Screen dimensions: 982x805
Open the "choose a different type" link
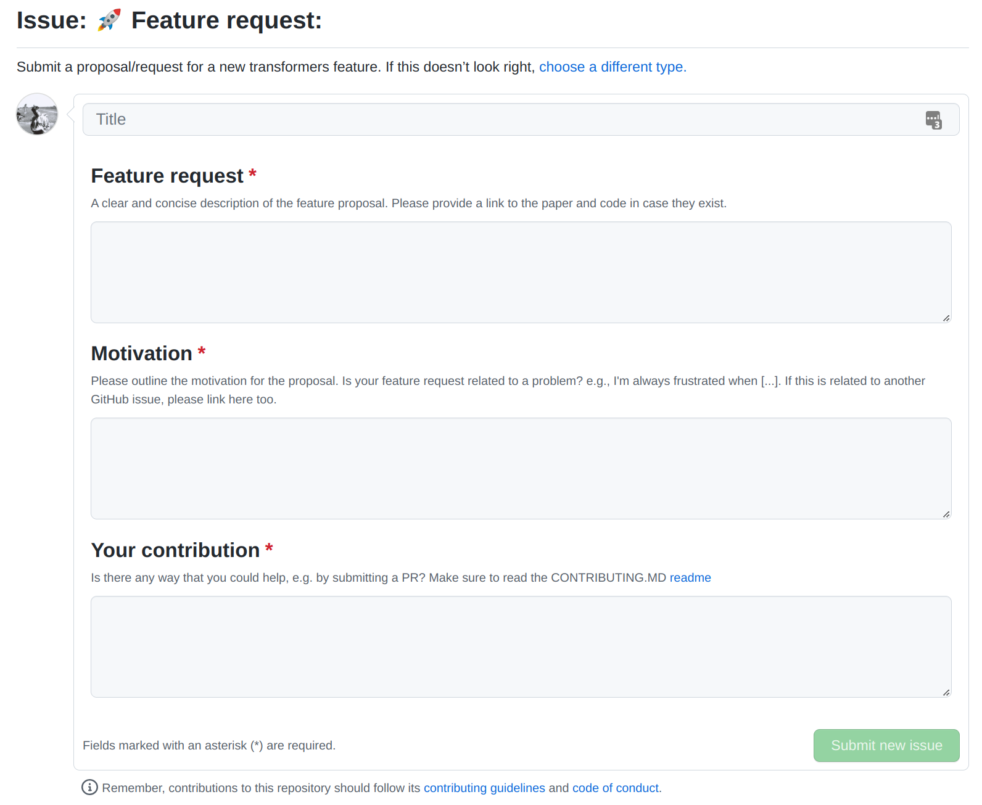tap(612, 67)
